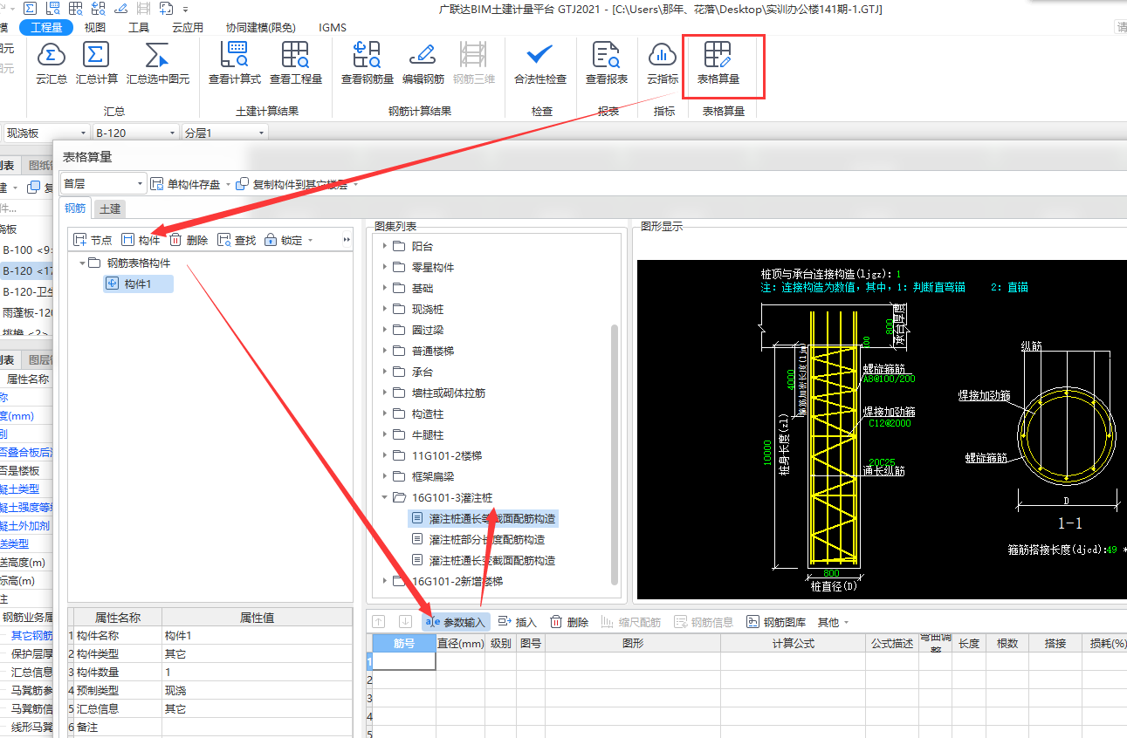The height and width of the screenshot is (738, 1127).
Task: Click the sigma icon in quick access toolbar
Action: click(x=31, y=9)
